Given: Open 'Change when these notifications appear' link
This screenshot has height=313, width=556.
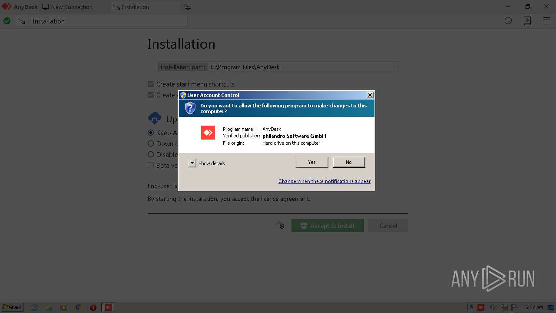Looking at the screenshot, I should point(324,181).
